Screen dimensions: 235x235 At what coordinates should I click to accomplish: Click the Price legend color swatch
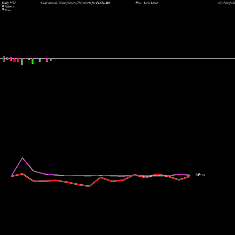[3, 9]
